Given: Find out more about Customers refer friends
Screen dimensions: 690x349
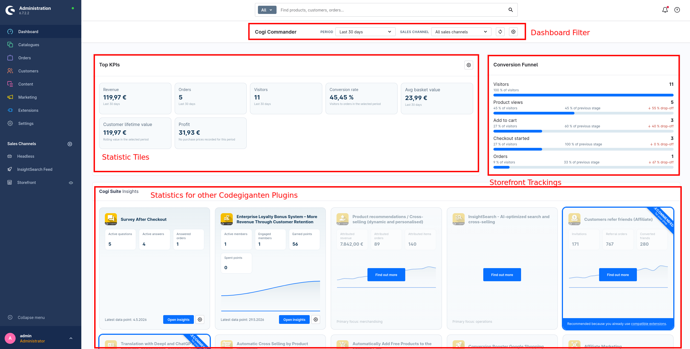Looking at the screenshot, I should click(618, 275).
